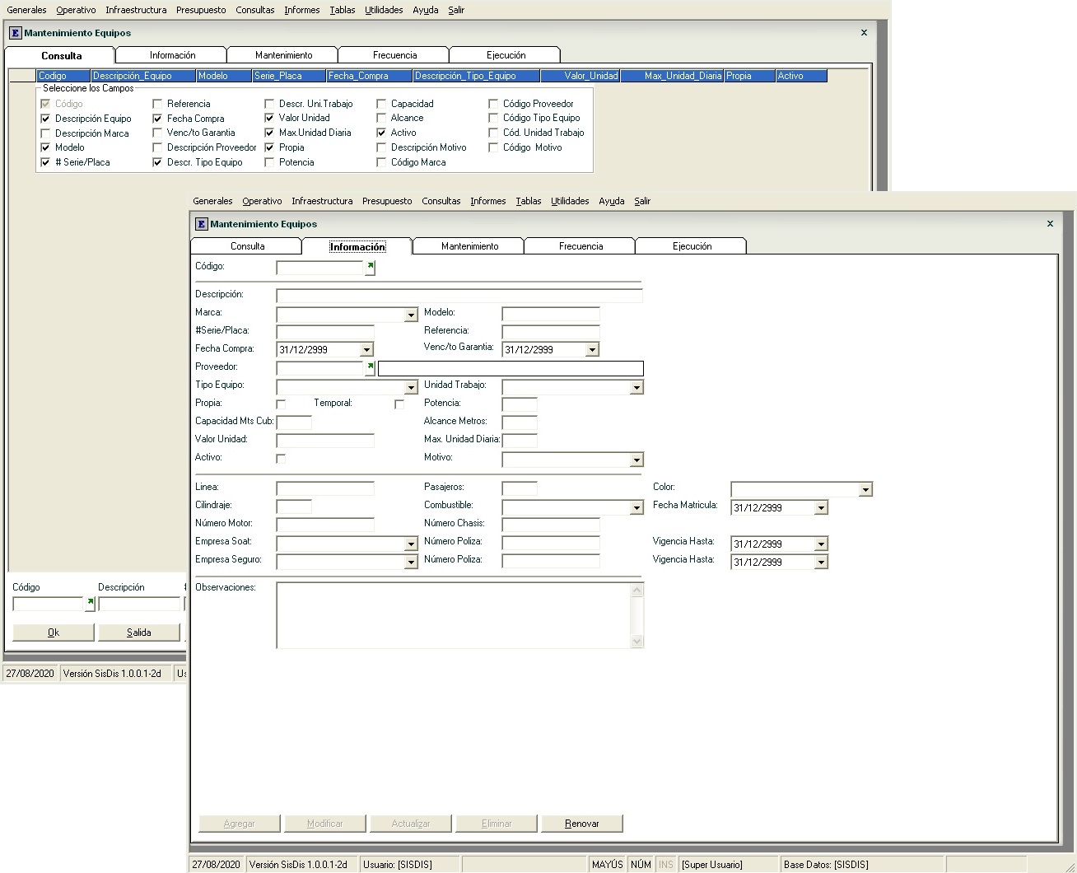Check the Descripción Marca checkbox
Viewport: 1077px width, 873px height.
pyautogui.click(x=45, y=133)
